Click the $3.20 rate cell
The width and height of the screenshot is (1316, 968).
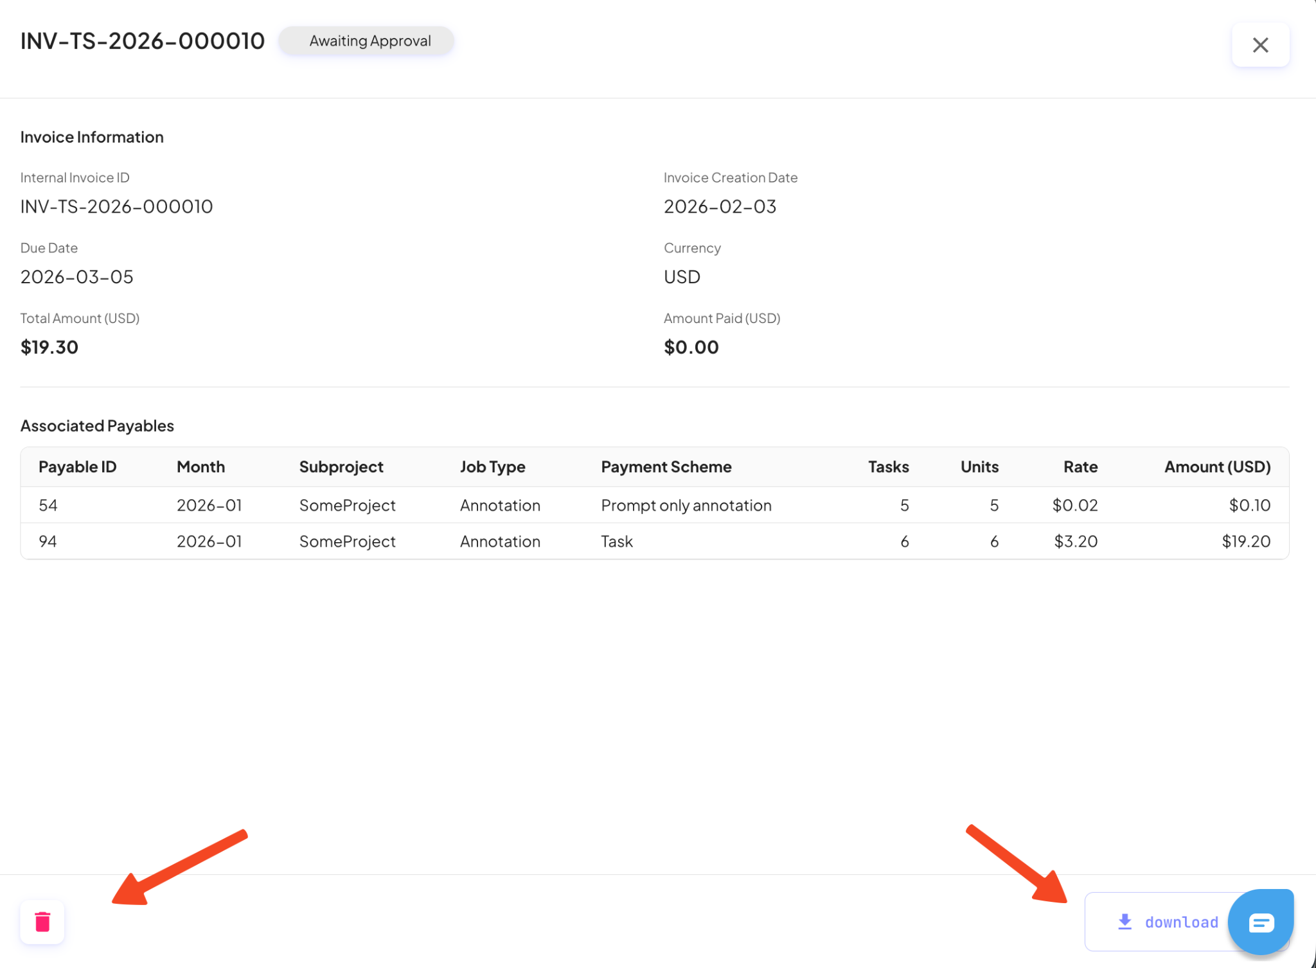tap(1076, 541)
